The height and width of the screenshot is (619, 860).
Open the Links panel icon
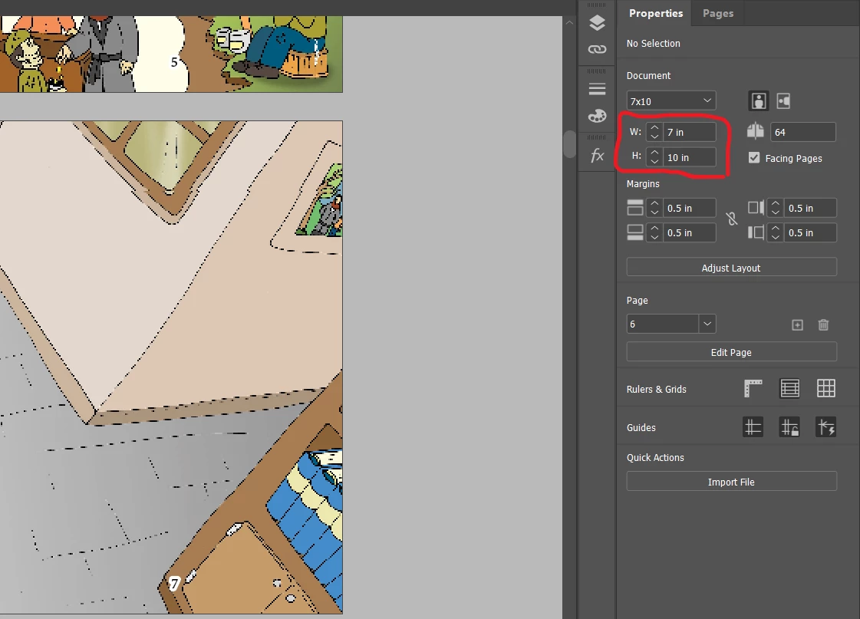coord(597,49)
